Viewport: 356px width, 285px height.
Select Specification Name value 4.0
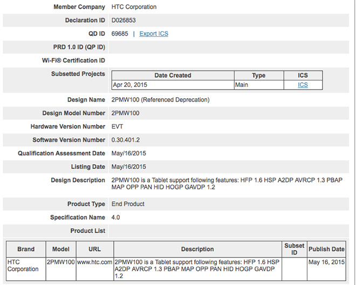(x=115, y=218)
